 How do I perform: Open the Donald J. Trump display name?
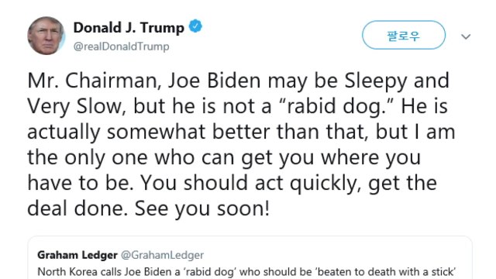click(x=129, y=28)
